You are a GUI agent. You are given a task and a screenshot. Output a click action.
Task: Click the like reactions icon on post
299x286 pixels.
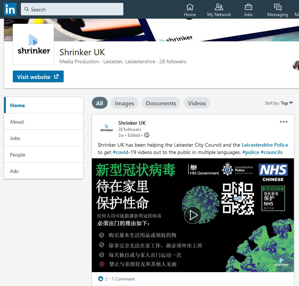tap(101, 279)
